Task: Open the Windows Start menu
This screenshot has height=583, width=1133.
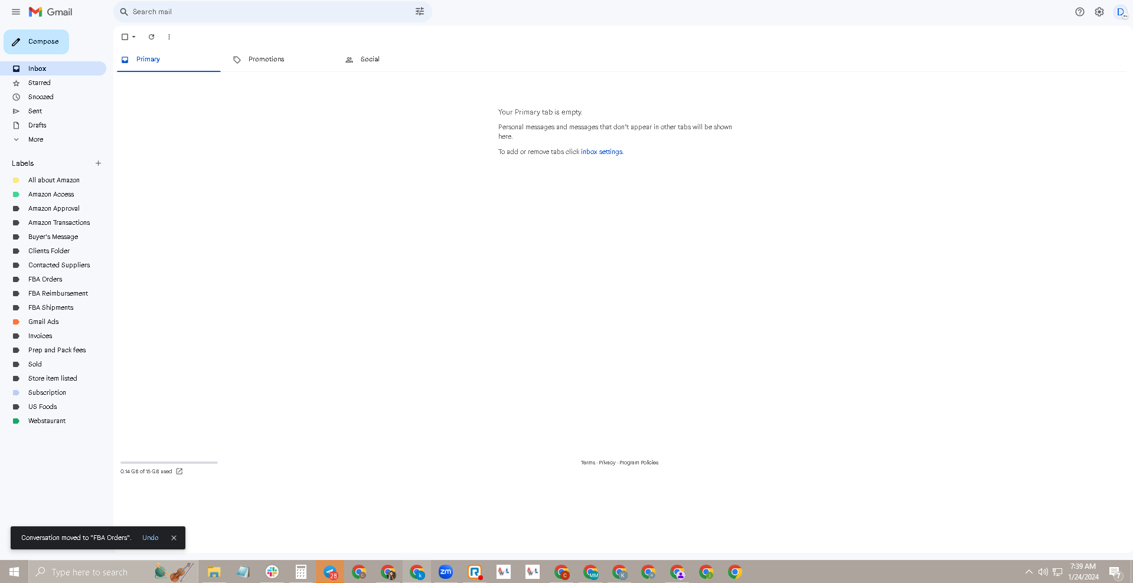Action: (x=14, y=572)
